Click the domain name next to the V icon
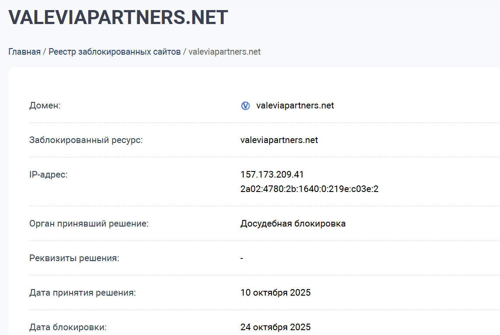The image size is (500, 335). [295, 105]
